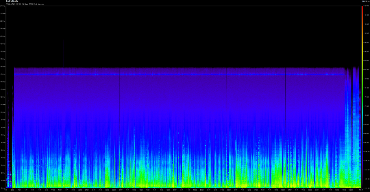Click the '-40 dB' scale label
The height and width of the screenshot is (192, 370).
pos(367,42)
